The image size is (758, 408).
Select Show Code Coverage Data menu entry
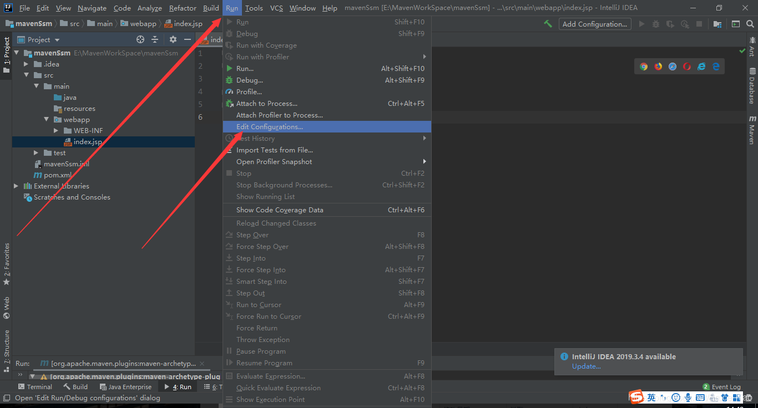(x=327, y=210)
